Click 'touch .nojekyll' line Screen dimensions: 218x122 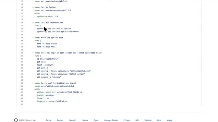pos(45,65)
